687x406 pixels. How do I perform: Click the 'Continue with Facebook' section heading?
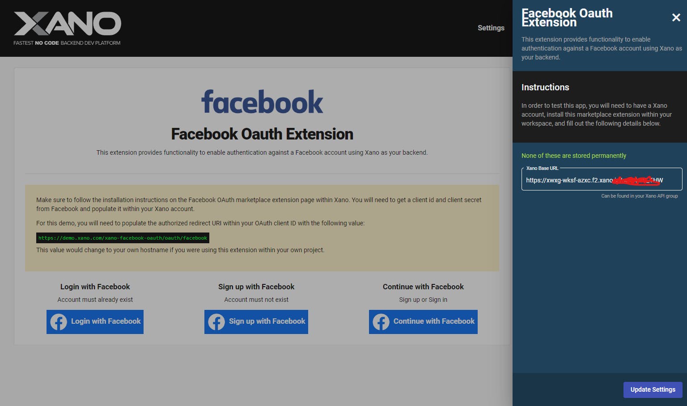pos(423,287)
